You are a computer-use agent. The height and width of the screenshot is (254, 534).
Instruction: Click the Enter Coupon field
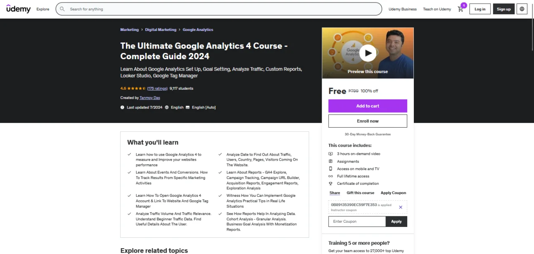357,221
